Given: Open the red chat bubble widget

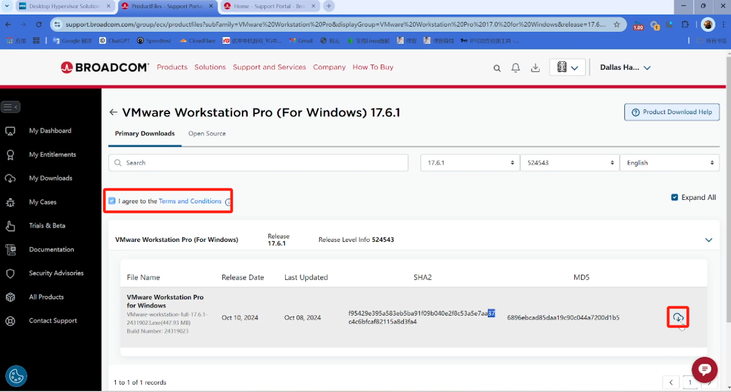Looking at the screenshot, I should pyautogui.click(x=704, y=370).
